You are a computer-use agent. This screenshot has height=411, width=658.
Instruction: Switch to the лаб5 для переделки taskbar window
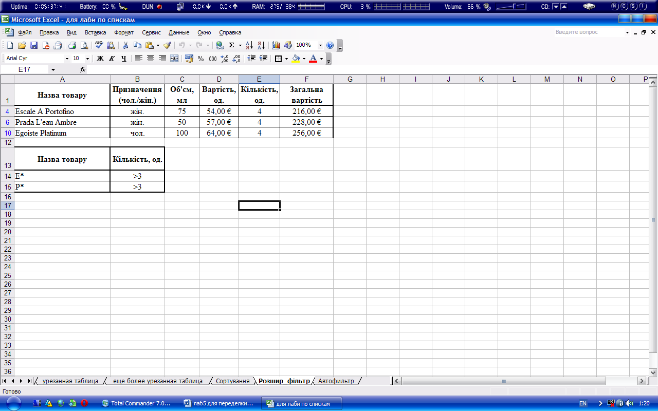click(x=220, y=403)
